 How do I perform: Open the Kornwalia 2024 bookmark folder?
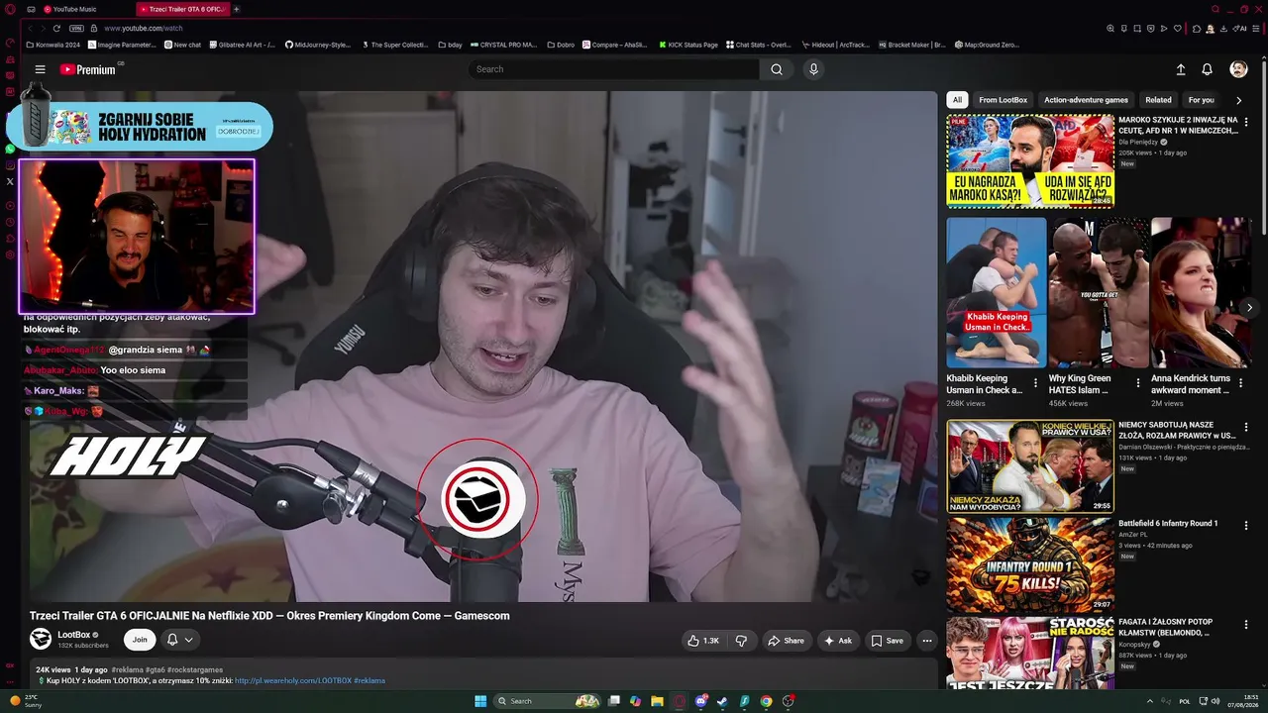pos(53,45)
